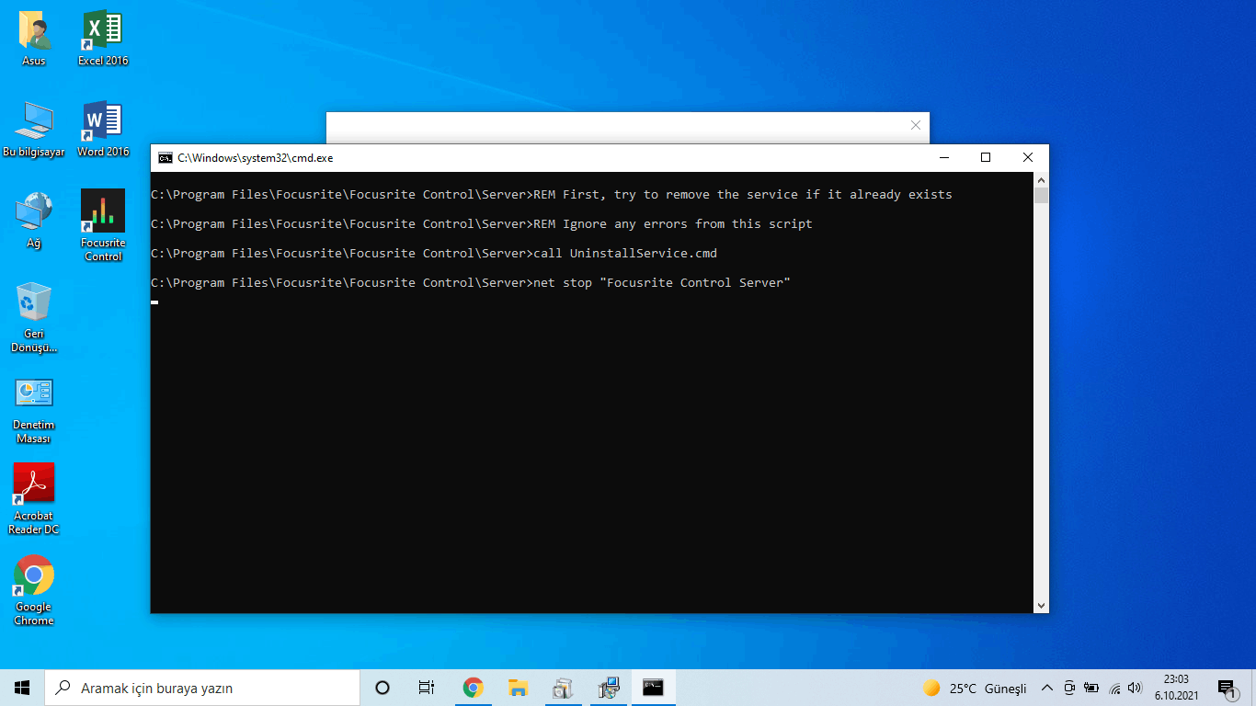The image size is (1256, 706).
Task: Select the Ağ network desktop icon
Action: [x=34, y=220]
